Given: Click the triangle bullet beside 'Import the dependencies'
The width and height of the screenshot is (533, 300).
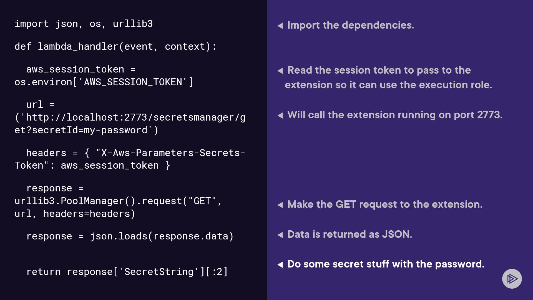Looking at the screenshot, I should point(280,26).
